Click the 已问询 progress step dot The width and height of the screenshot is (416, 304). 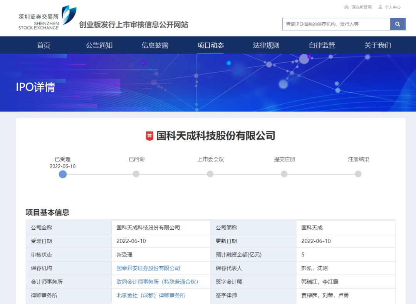pyautogui.click(x=136, y=174)
